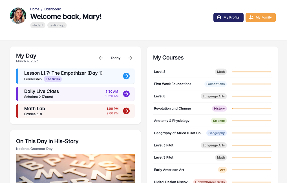This screenshot has height=183, width=287.
Task: Go to next day arrow
Action: 130,58
